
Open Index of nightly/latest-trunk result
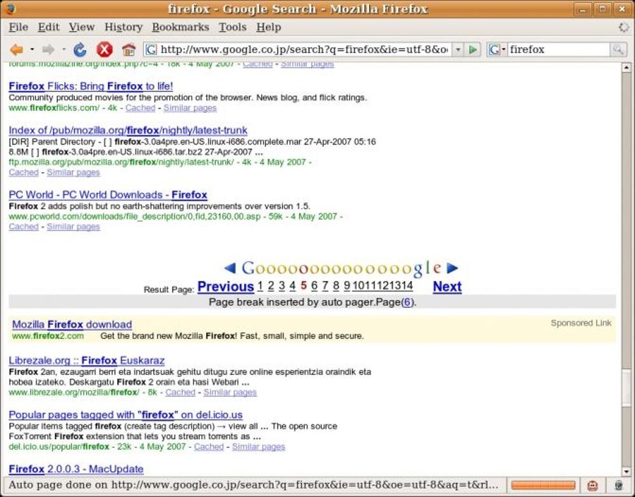128,130
